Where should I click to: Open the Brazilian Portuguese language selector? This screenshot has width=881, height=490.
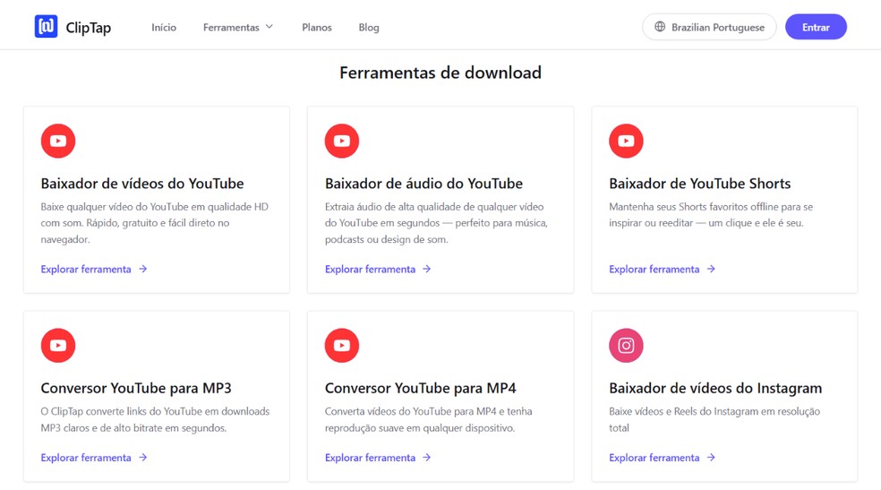(x=709, y=27)
